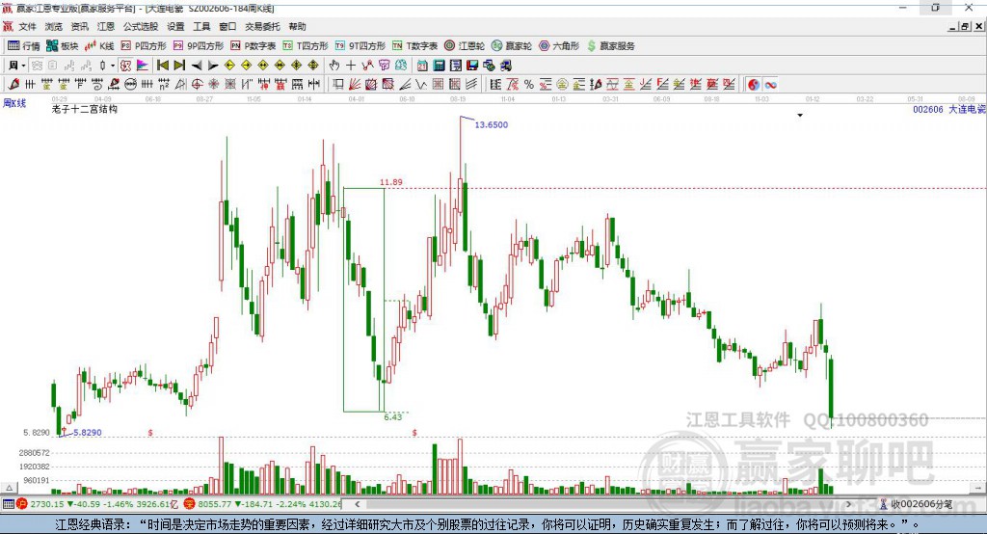Click the small black dropdown triangle above chart
987x534 pixels.
800,116
